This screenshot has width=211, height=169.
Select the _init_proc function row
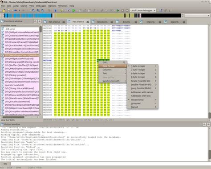point(20,29)
